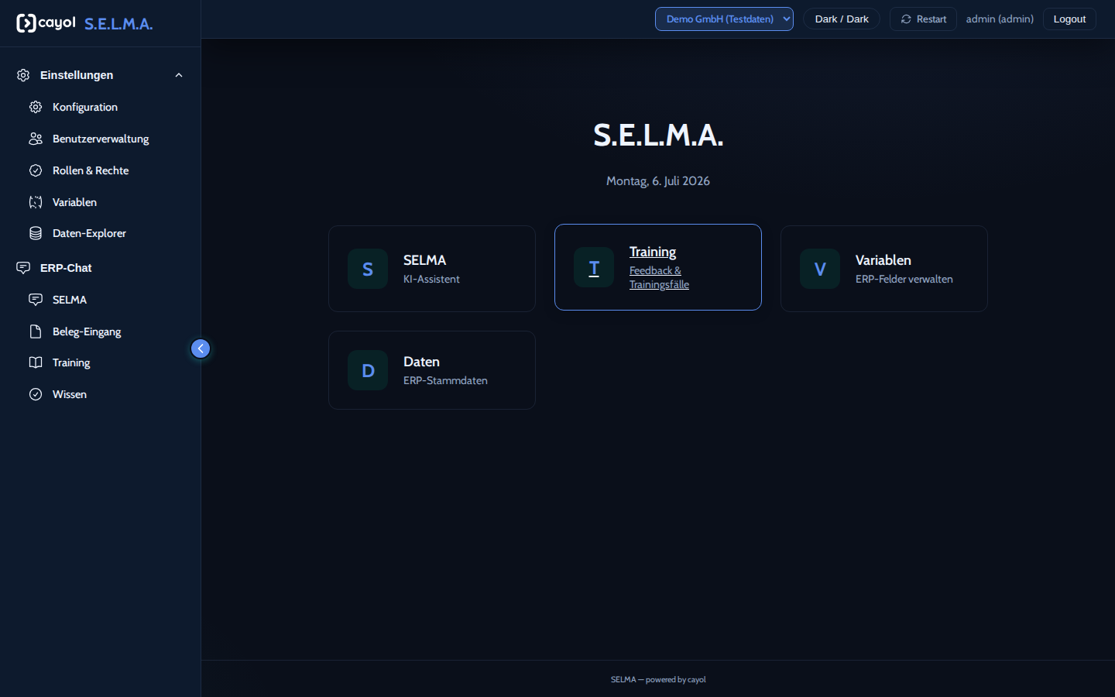Click the Logout button

click(x=1069, y=19)
